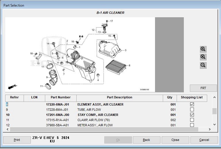
Task: Untick shopping list checkbox for STAY COMP., AIR CLEANER
Action: [192, 115]
